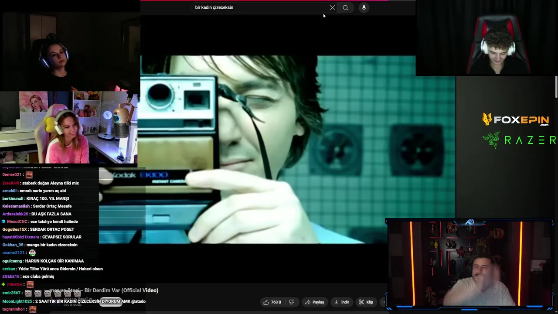The height and width of the screenshot is (314, 558).
Task: Click chat message 'KIRAÇ 100. YIL MARŞI'
Action: click(x=48, y=198)
